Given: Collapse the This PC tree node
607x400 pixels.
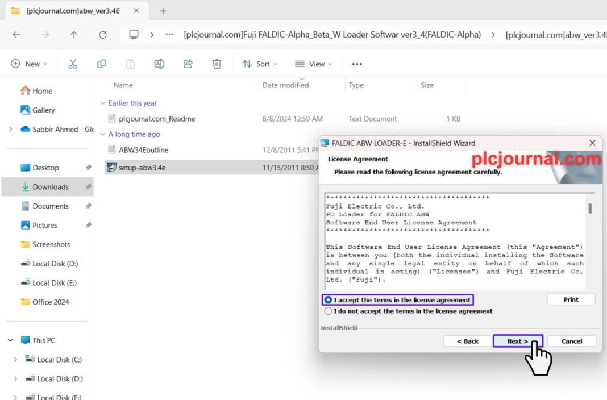Looking at the screenshot, I should 10,340.
